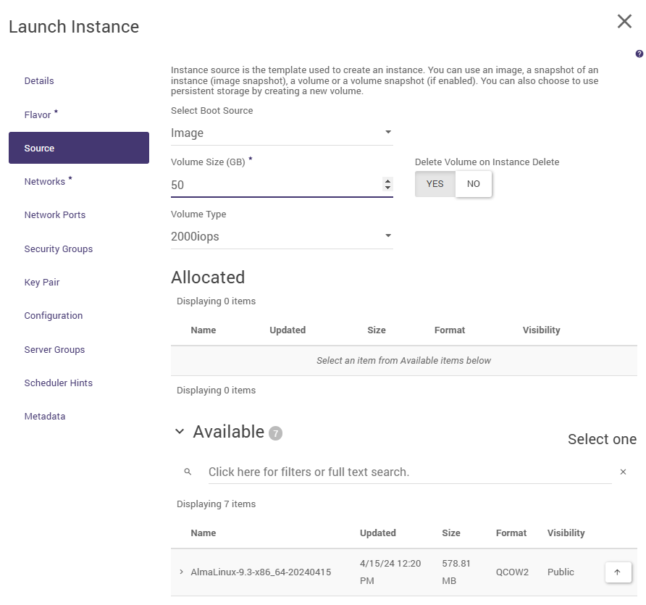Decrease volume size with the stepper down arrow
The height and width of the screenshot is (605, 646).
point(388,188)
